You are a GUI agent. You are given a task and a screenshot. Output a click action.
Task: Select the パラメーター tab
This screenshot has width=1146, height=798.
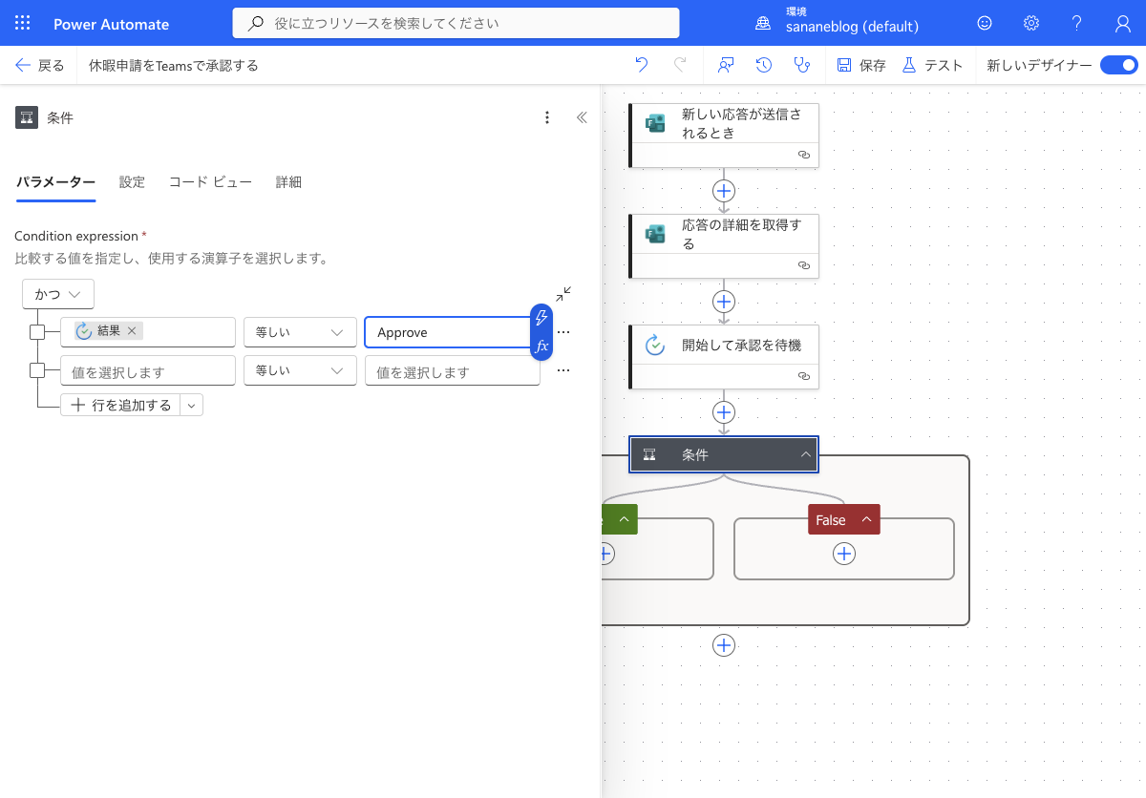55,182
